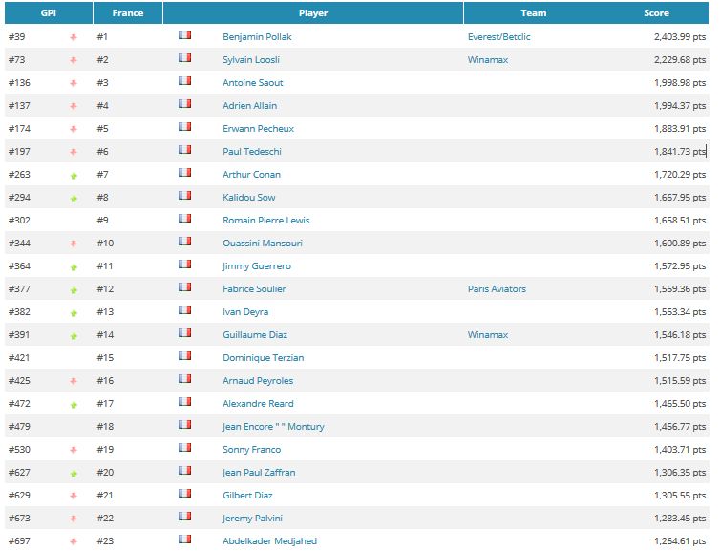721x551 pixels.
Task: Click the flag icon next to Sylvain Loosli
Action: click(185, 58)
